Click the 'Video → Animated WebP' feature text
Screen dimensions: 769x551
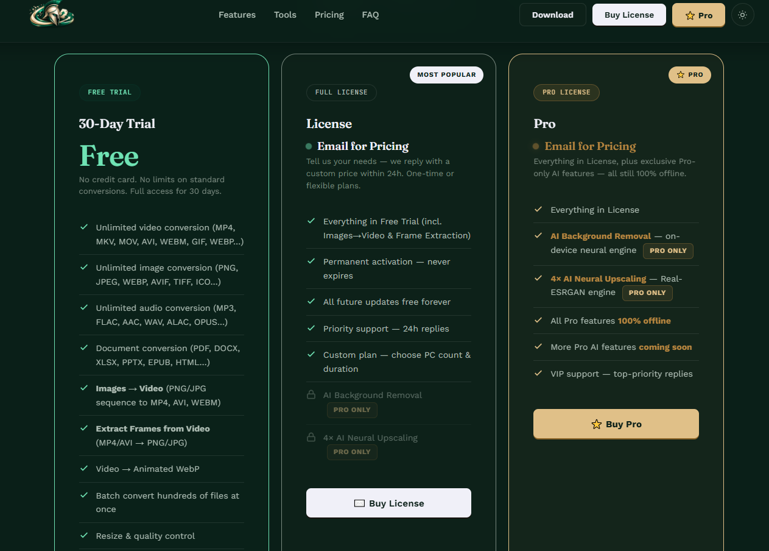(x=148, y=469)
